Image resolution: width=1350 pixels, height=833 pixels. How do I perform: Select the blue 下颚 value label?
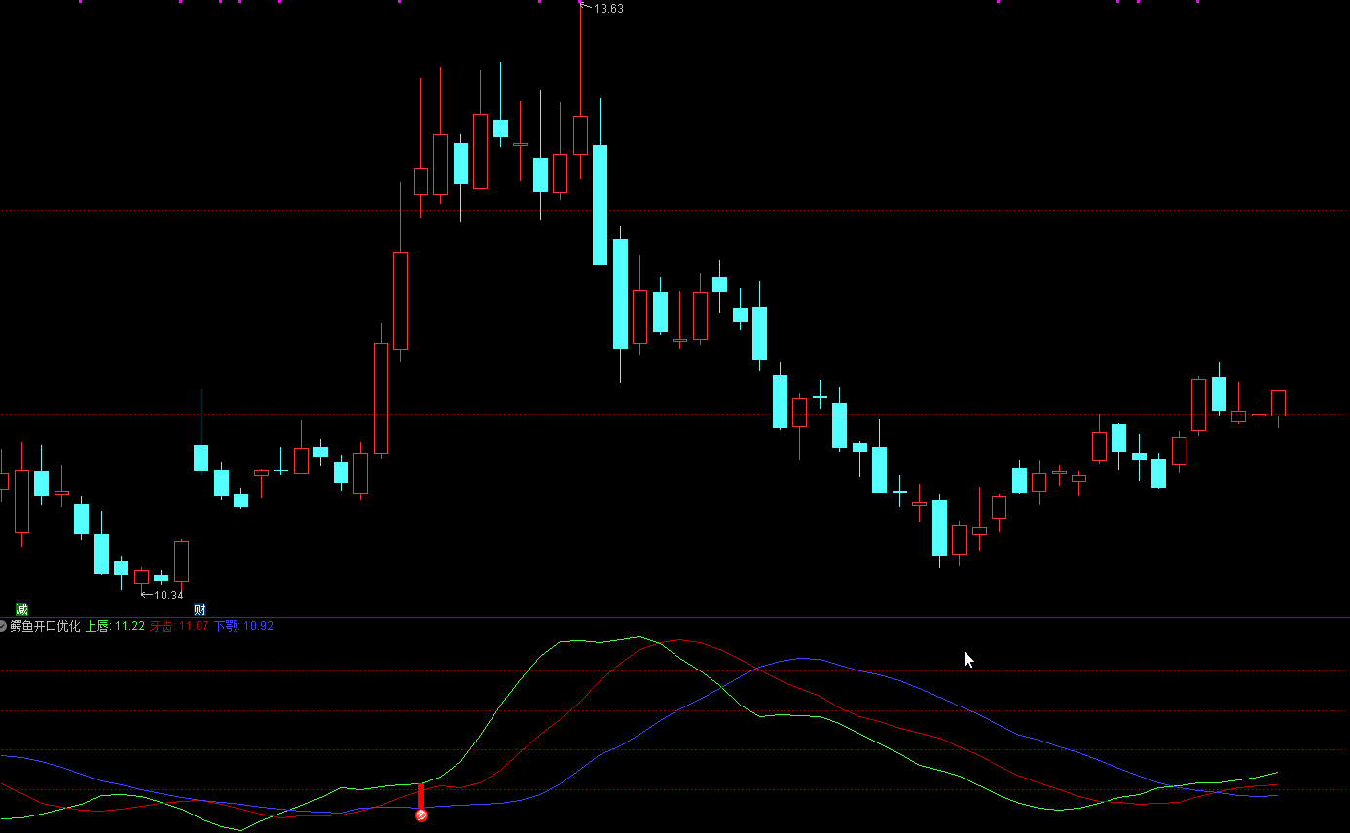(x=243, y=627)
